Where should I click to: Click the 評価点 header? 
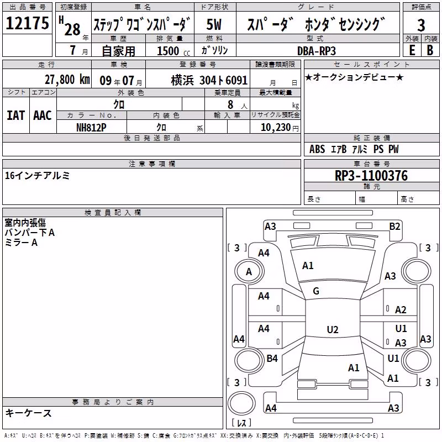tap(421, 7)
